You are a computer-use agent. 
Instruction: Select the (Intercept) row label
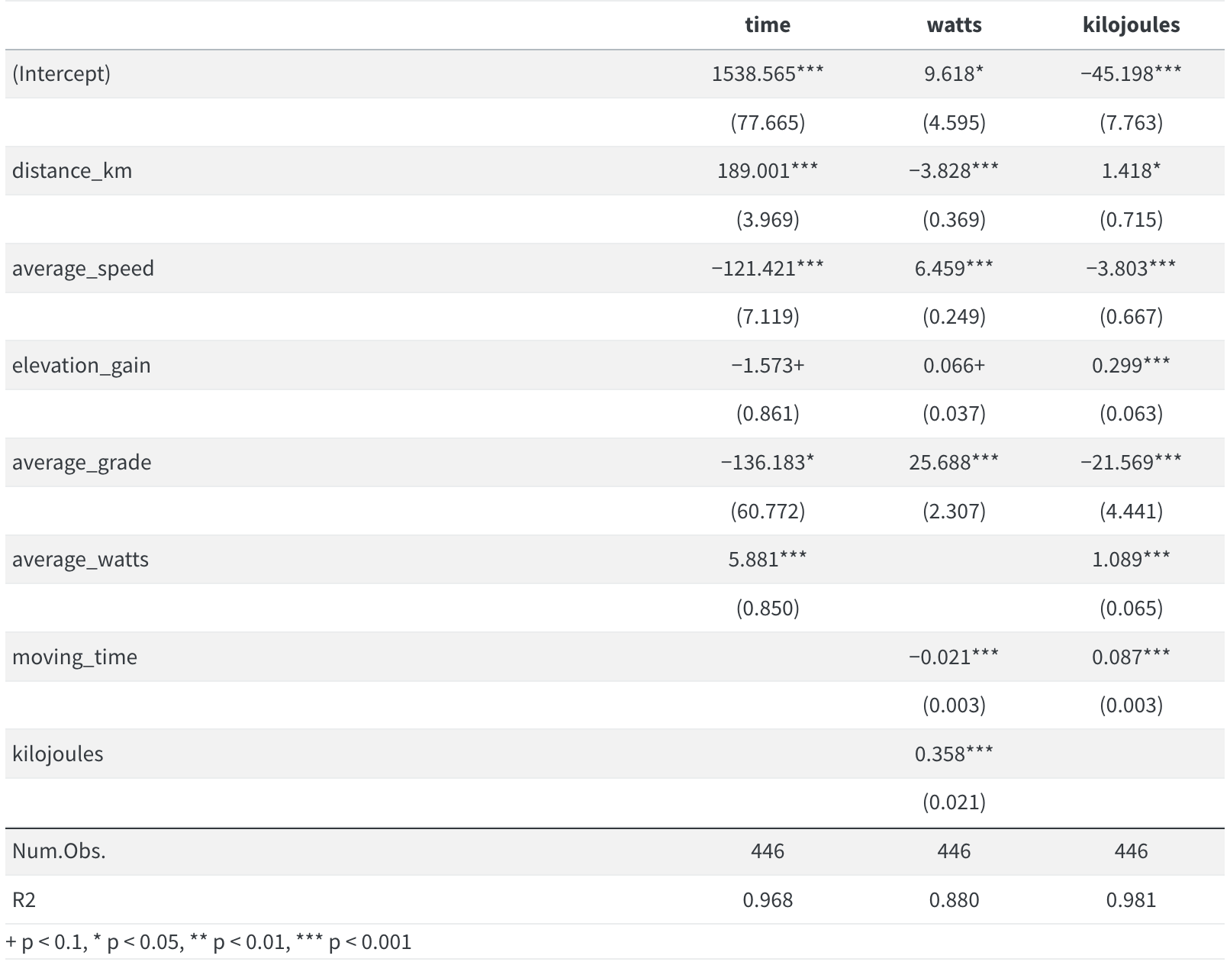(61, 74)
